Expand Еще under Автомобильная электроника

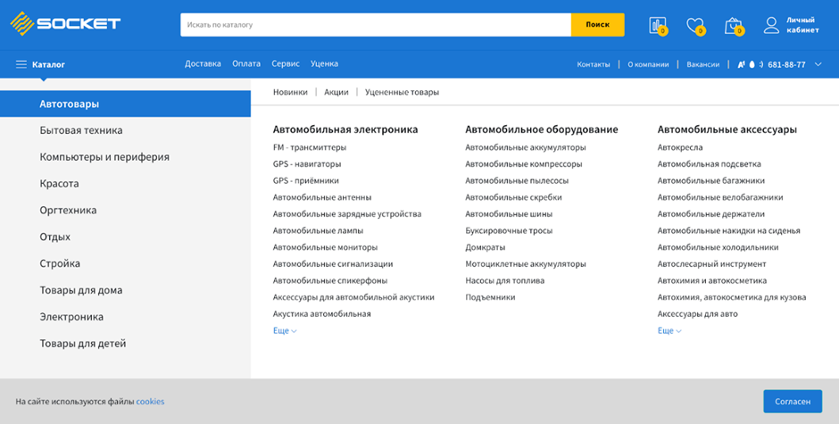click(285, 330)
